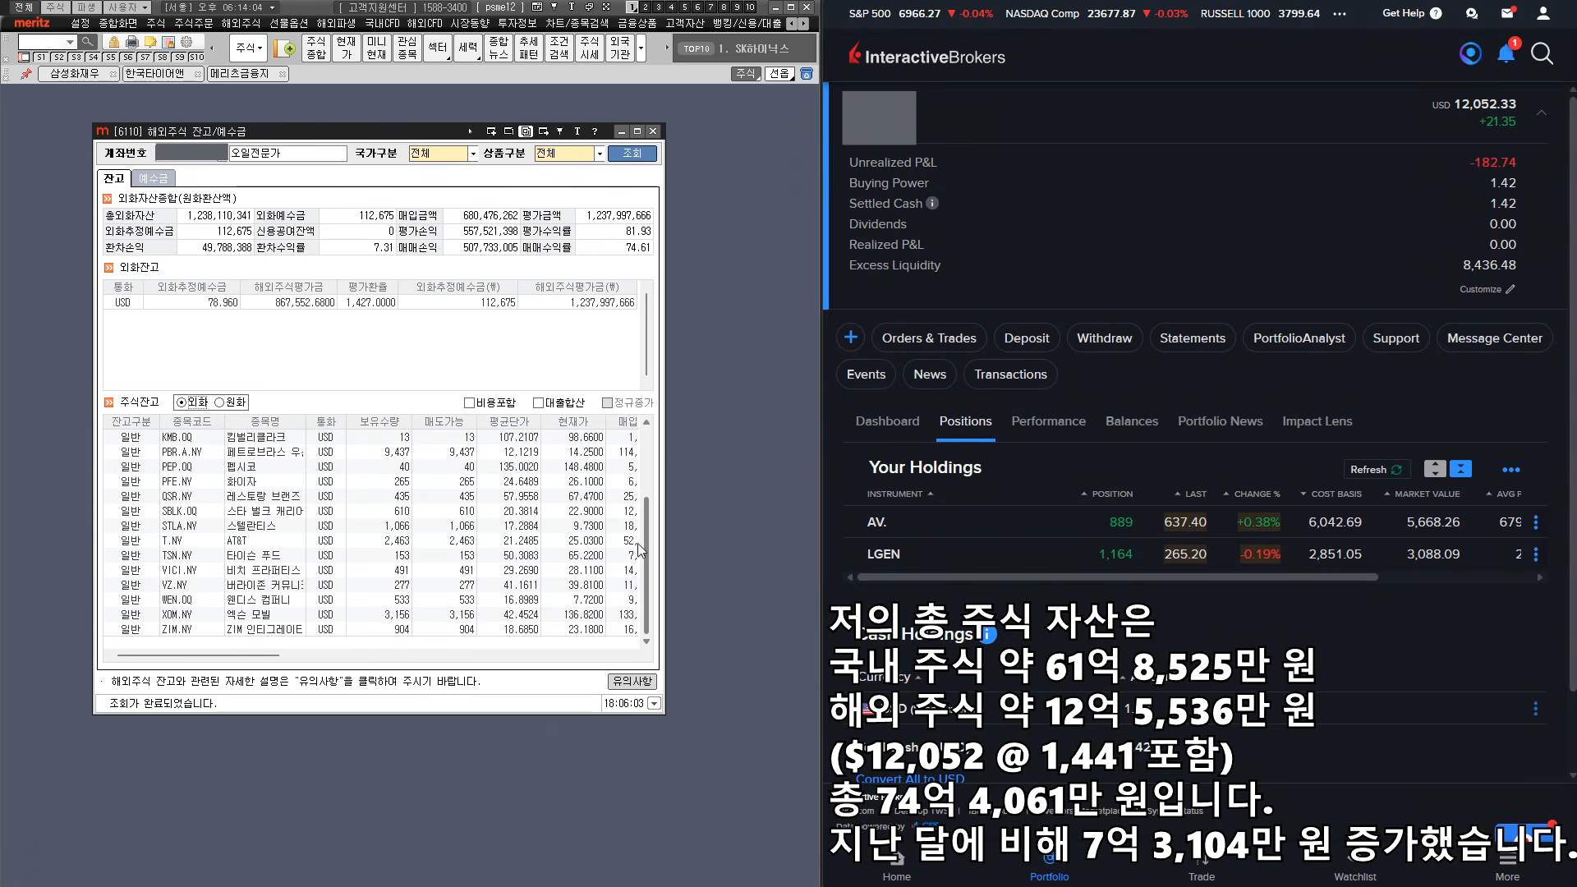Click the plus add-shortcut icon
1577x887 pixels.
coord(851,338)
